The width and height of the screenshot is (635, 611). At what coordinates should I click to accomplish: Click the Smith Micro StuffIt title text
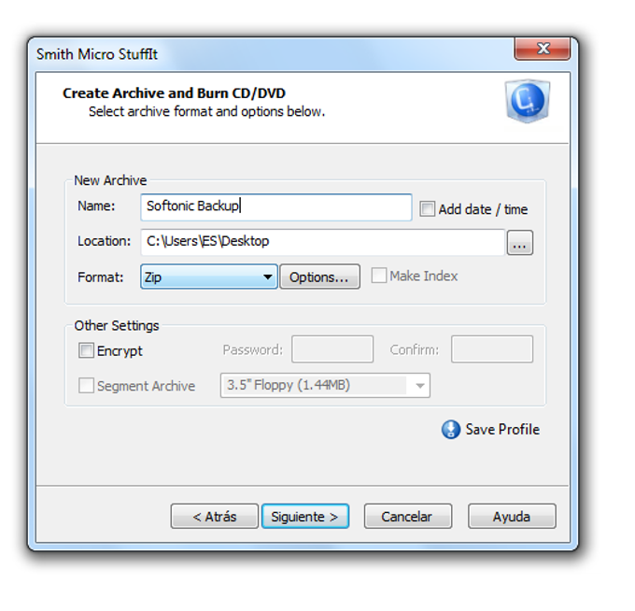pos(97,54)
